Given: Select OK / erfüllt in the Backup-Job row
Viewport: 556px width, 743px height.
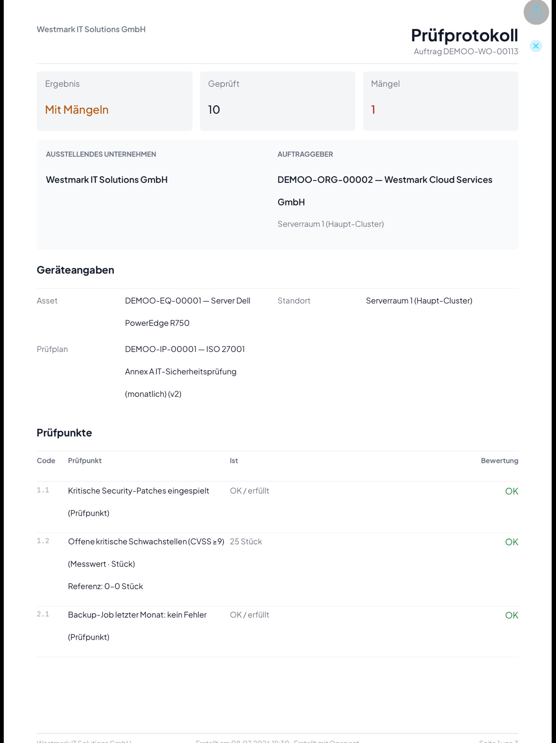Looking at the screenshot, I should point(249,615).
